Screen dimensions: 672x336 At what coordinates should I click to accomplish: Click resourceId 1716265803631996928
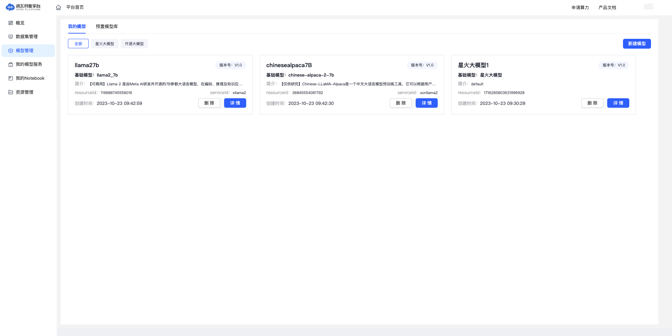pyautogui.click(x=504, y=93)
